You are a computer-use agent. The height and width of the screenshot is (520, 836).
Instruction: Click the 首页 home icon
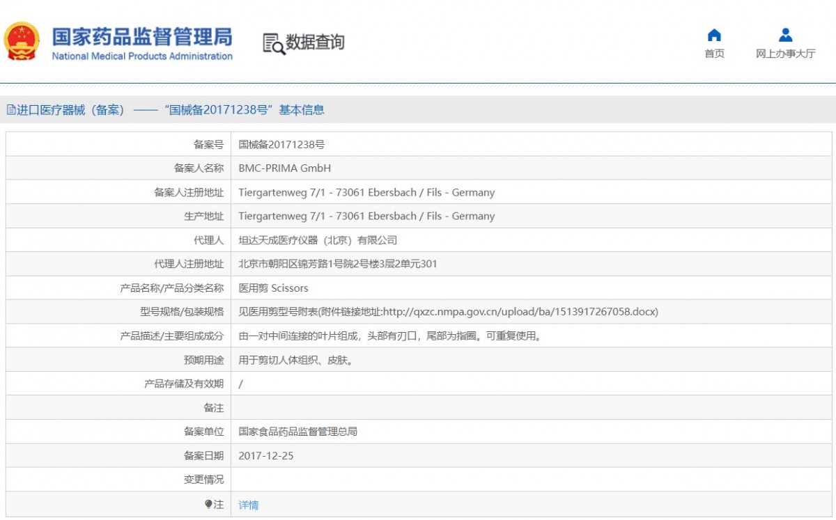coord(714,36)
